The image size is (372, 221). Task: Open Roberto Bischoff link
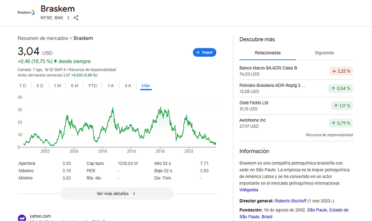pos(291,201)
